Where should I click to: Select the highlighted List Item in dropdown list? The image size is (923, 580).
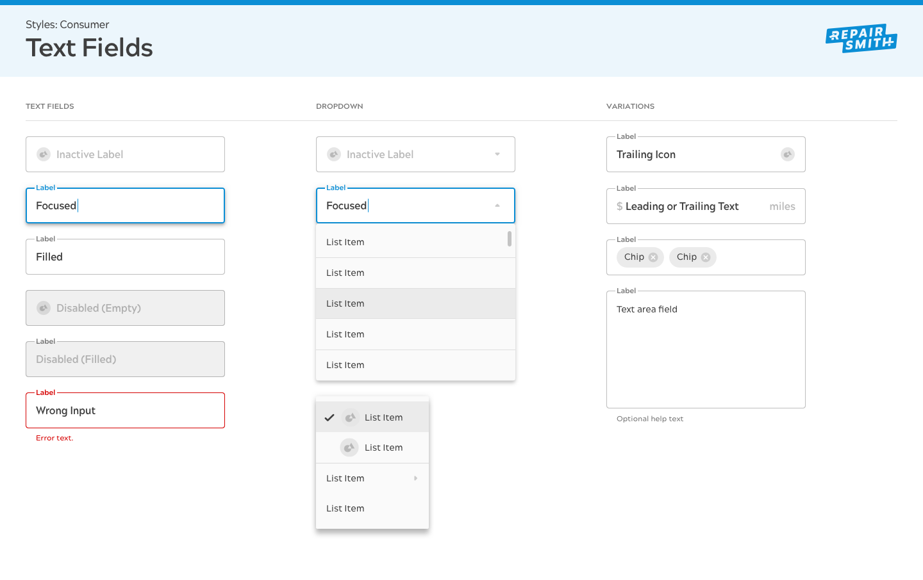click(x=415, y=303)
